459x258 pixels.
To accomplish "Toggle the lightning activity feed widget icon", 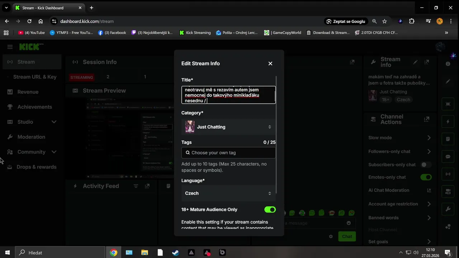I will (448, 122).
